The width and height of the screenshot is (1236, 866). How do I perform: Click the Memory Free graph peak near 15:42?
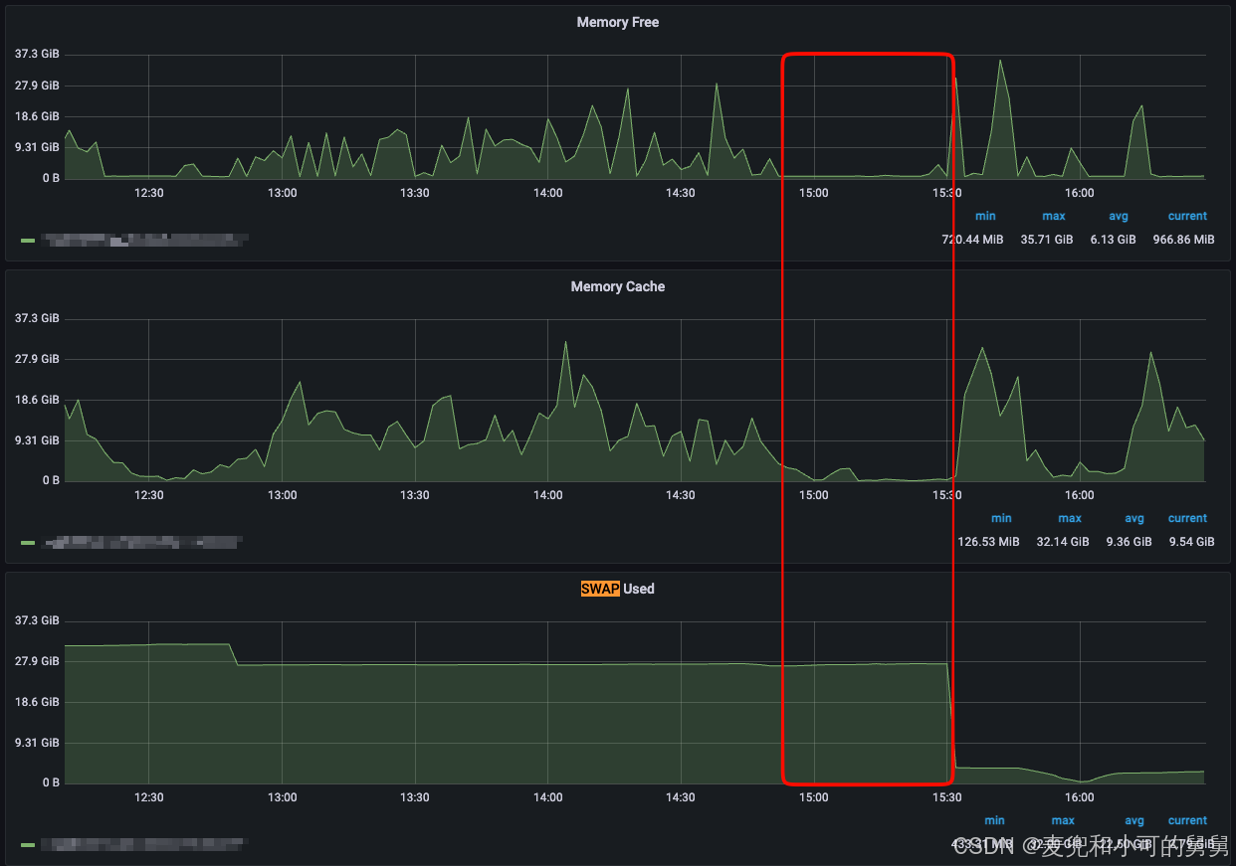1000,61
